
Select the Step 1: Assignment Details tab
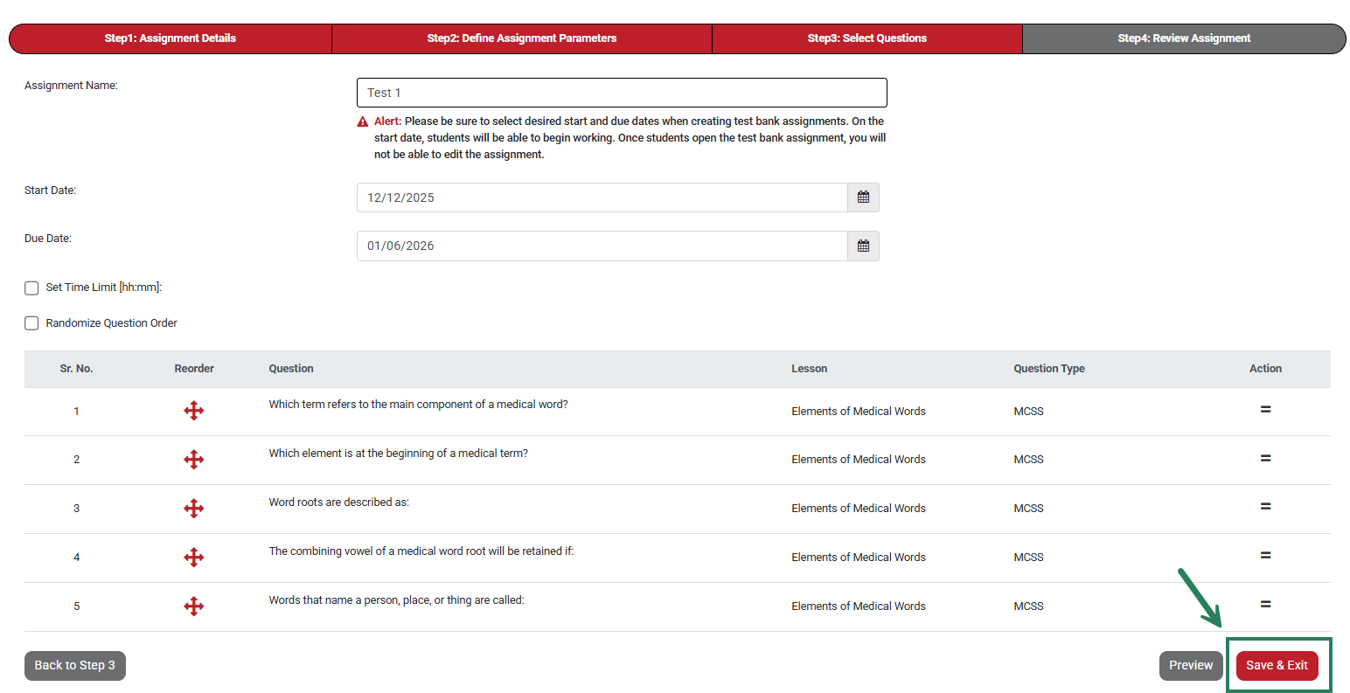pos(170,38)
